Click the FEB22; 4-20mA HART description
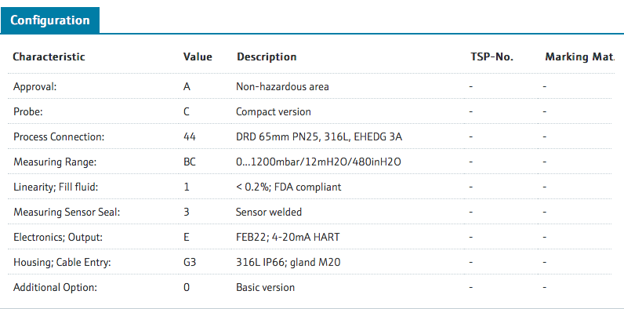The height and width of the screenshot is (309, 624). pos(288,238)
